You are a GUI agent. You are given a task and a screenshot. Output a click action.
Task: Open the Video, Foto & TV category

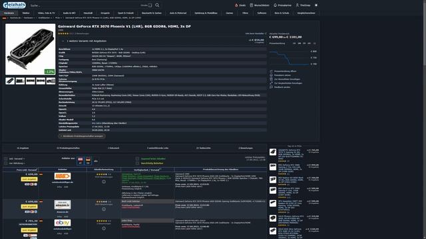click(x=47, y=13)
